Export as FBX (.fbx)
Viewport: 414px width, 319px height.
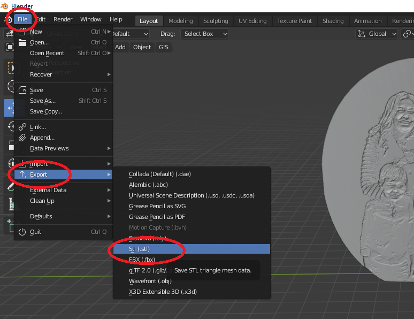click(191, 260)
